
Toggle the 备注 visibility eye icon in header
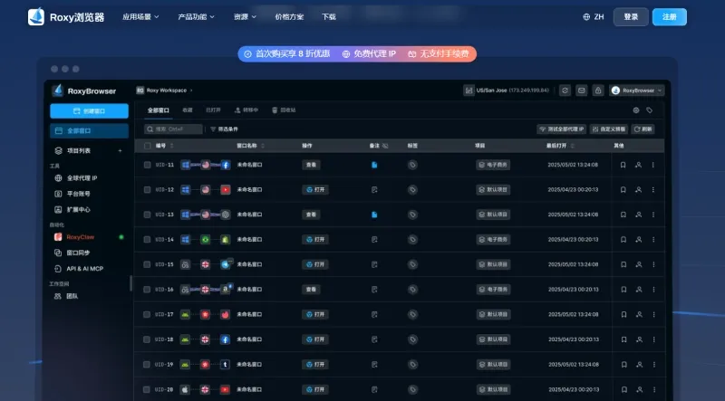click(385, 146)
